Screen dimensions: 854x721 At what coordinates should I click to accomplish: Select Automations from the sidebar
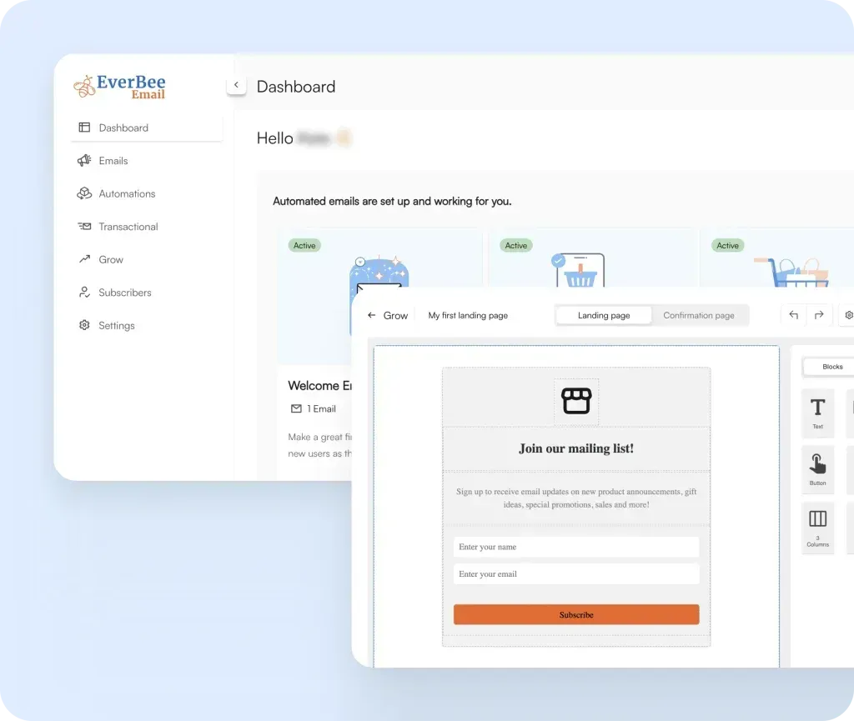125,193
